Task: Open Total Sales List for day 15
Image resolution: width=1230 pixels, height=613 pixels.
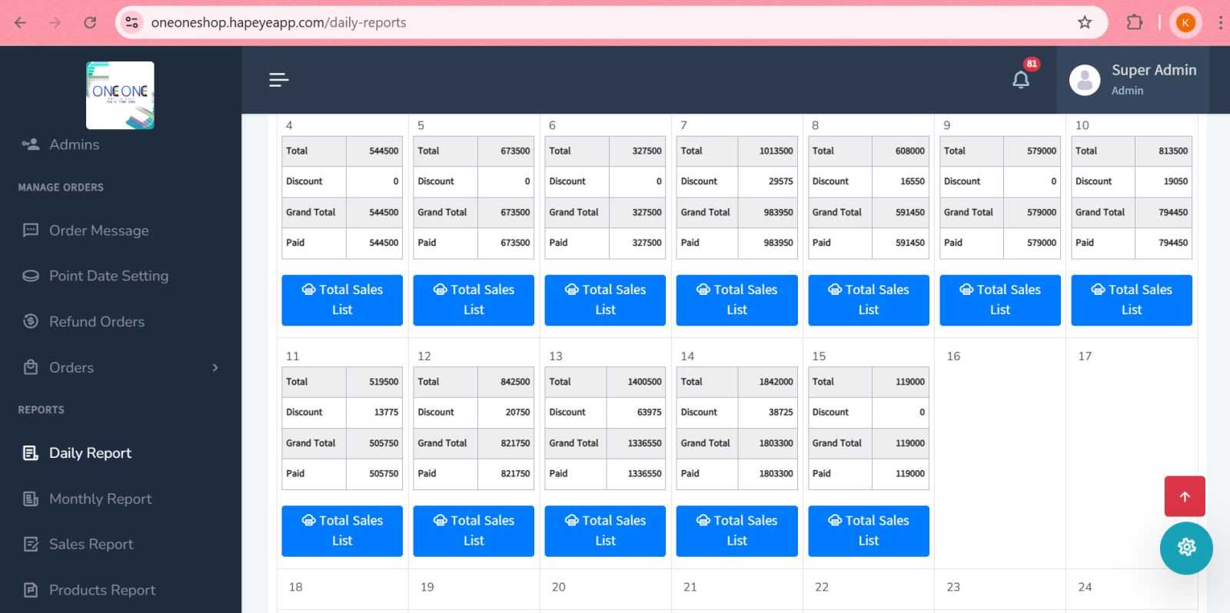Action: [x=869, y=531]
